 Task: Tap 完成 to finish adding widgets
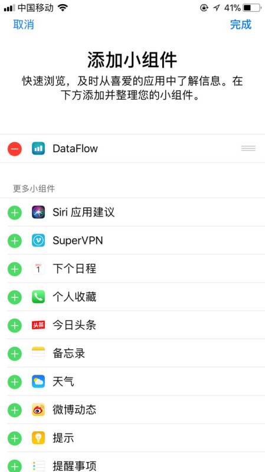click(241, 25)
